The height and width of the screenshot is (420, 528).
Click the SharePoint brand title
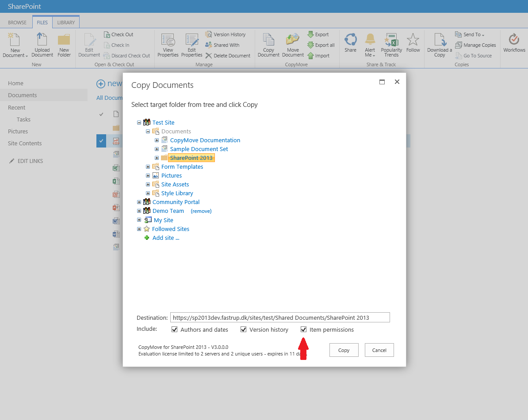point(24,6)
